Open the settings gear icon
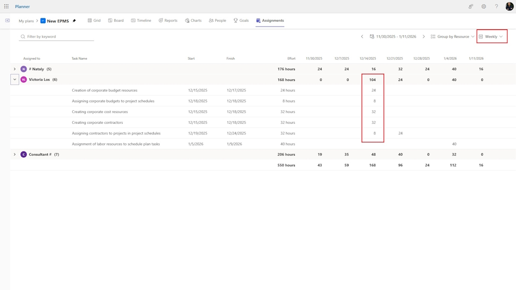The width and height of the screenshot is (516, 290). 484,7
